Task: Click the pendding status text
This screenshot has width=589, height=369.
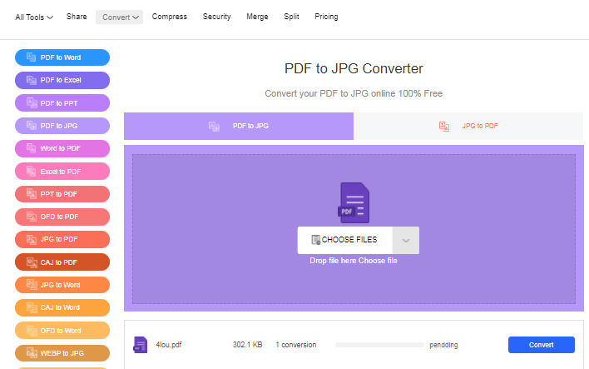Action: [443, 345]
